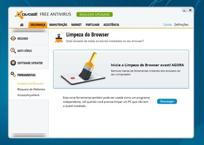This screenshot has width=204, height=145.
Task: Close the avast window
Action: point(190,10)
